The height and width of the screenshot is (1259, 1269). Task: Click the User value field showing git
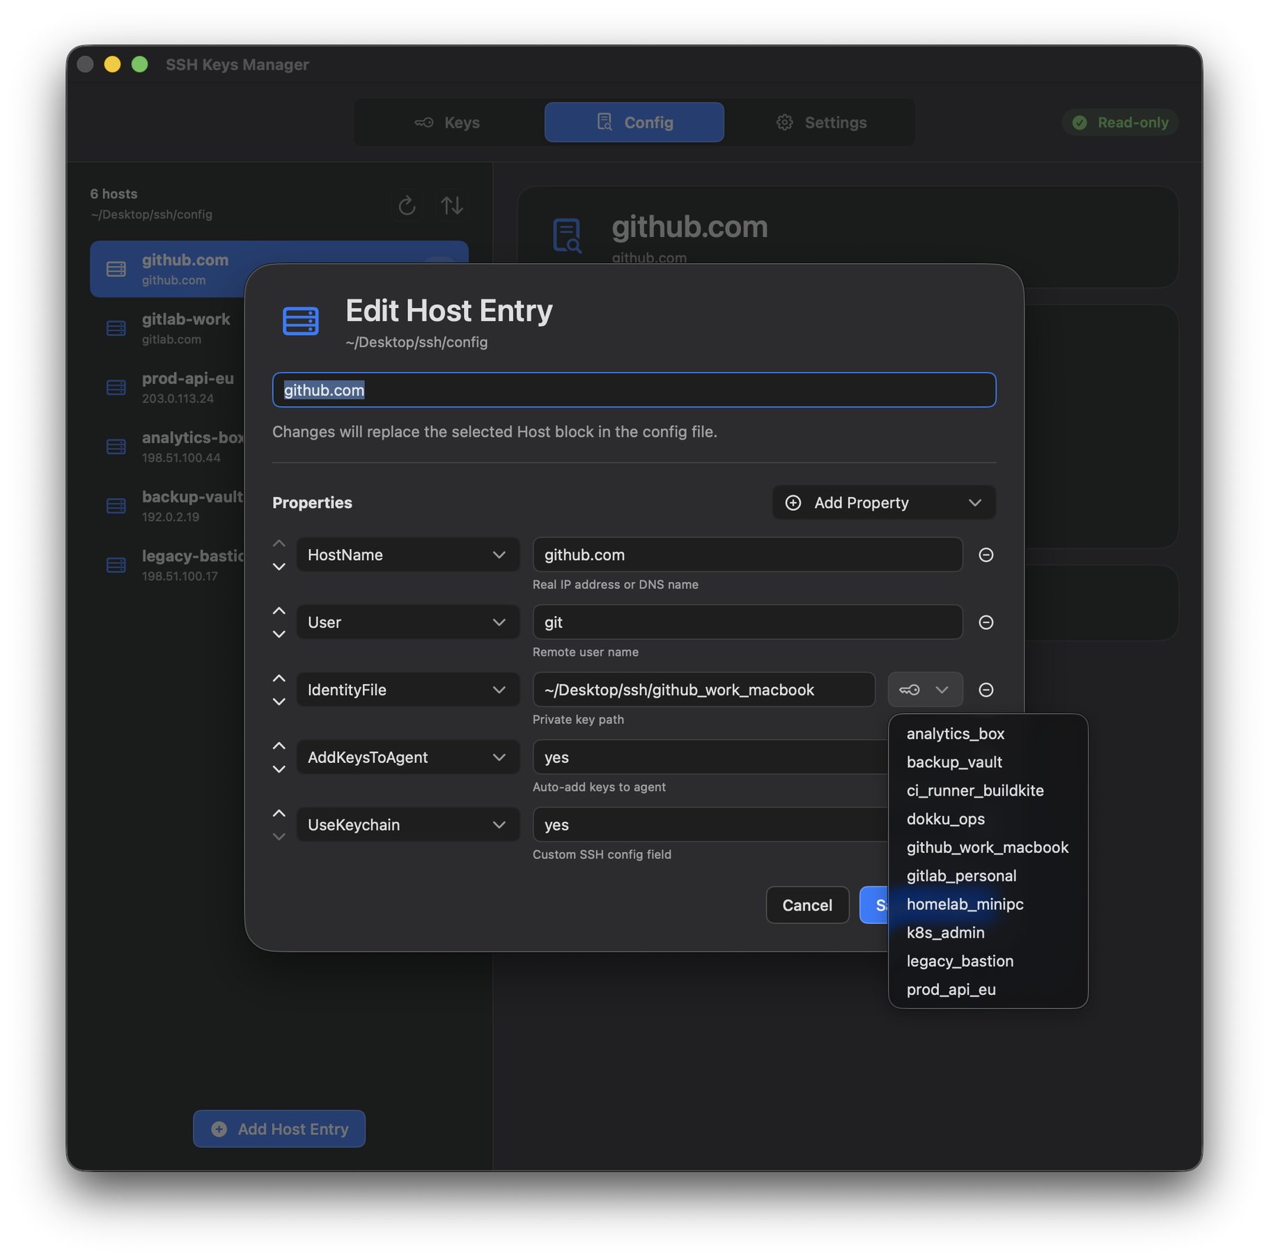pos(747,622)
